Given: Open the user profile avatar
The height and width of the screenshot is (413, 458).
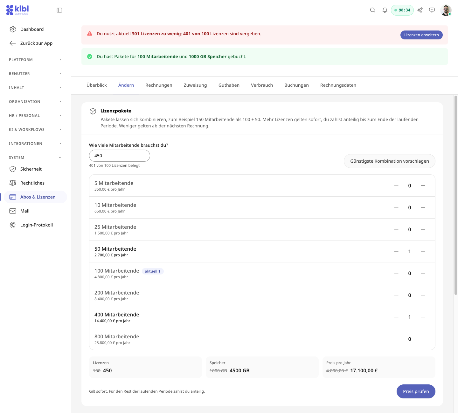Looking at the screenshot, I should 446,10.
